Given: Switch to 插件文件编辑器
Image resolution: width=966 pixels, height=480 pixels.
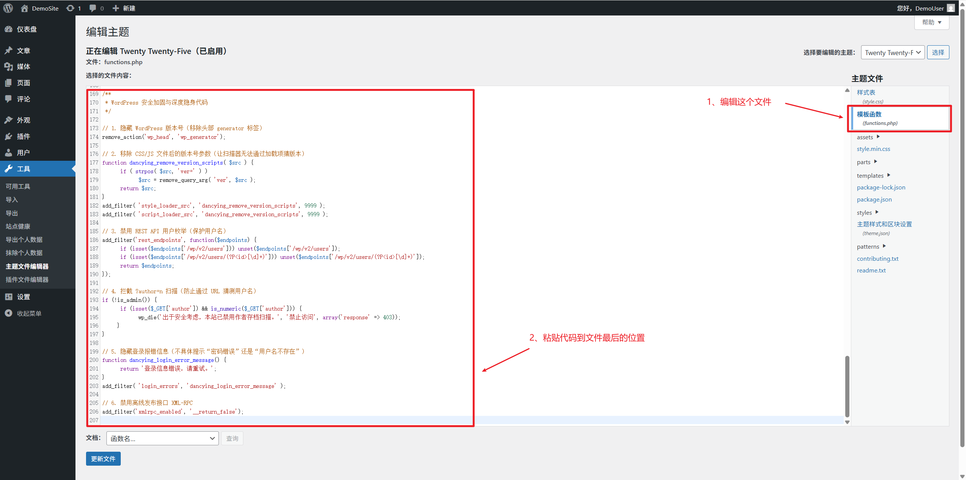Looking at the screenshot, I should 27,279.
